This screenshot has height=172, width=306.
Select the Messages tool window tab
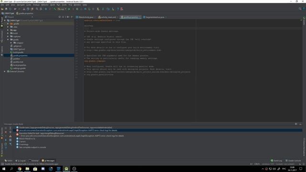[48, 161]
